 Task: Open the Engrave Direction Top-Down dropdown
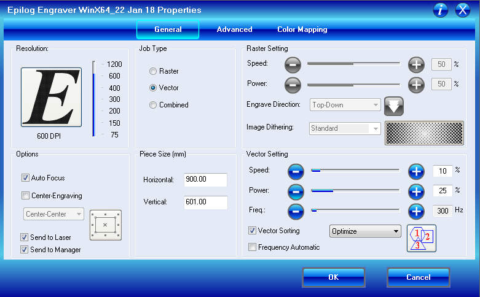pos(345,105)
